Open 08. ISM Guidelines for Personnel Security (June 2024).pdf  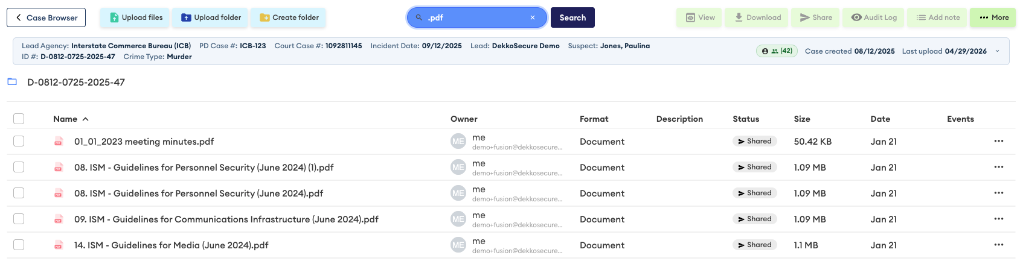point(199,193)
